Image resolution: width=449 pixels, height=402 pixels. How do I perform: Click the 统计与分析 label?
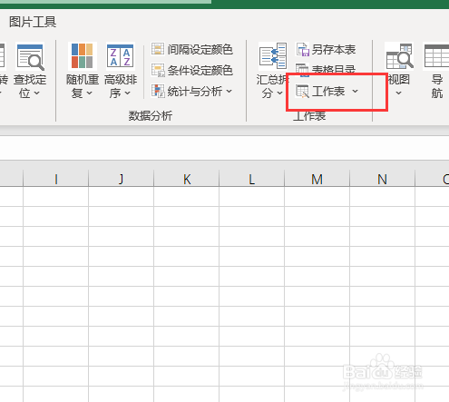[x=195, y=91]
